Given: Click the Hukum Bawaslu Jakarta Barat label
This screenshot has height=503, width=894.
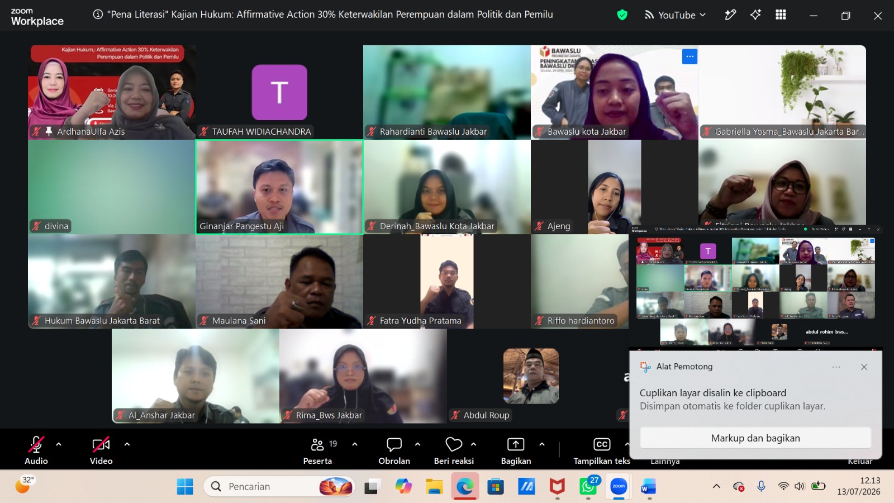Looking at the screenshot, I should 102,321.
